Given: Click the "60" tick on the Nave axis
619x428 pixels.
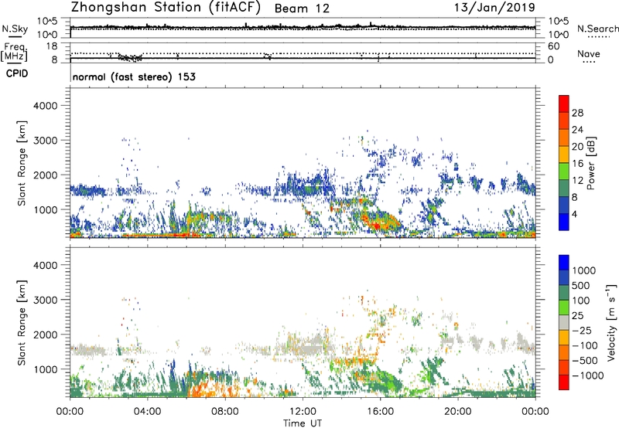Looking at the screenshot, I should tap(553, 46).
